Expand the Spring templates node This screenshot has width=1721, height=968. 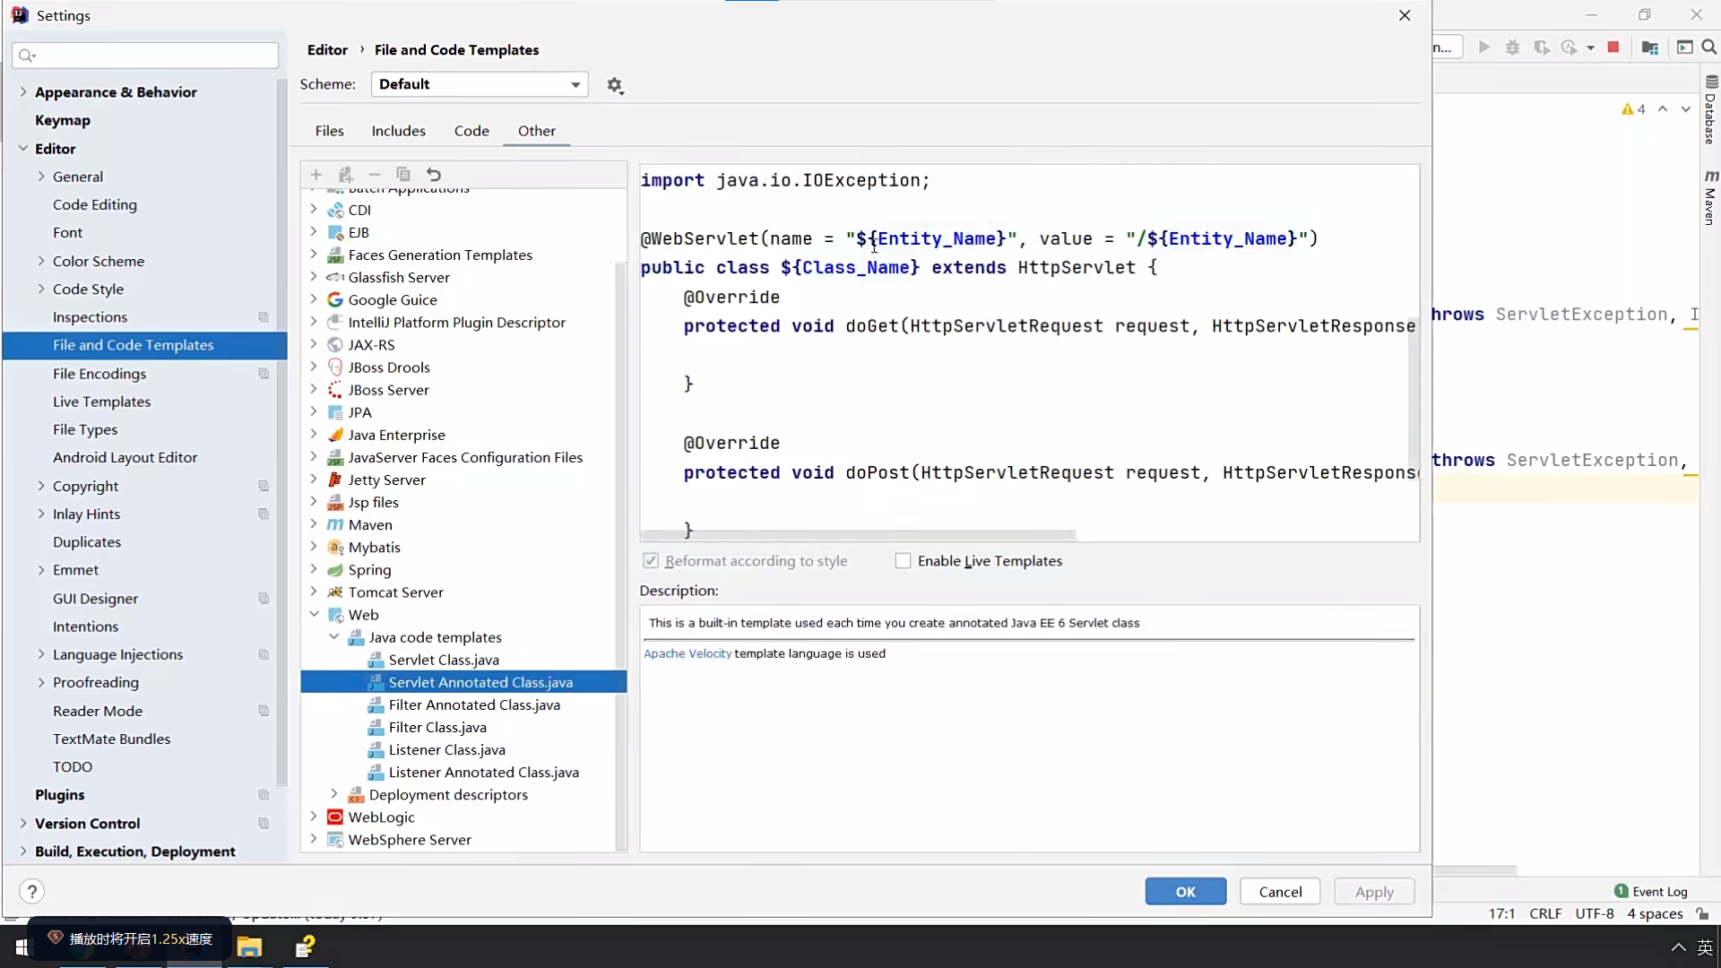click(x=314, y=570)
